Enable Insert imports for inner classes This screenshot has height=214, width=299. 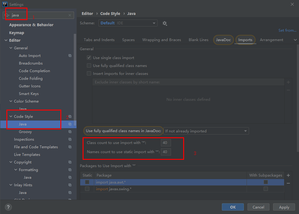pyautogui.click(x=89, y=73)
